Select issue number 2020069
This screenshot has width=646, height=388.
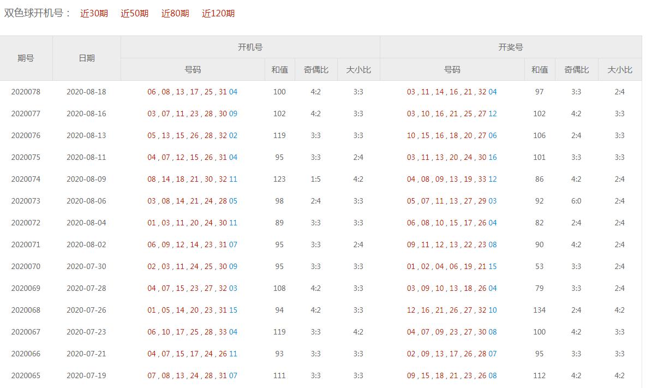[26, 288]
